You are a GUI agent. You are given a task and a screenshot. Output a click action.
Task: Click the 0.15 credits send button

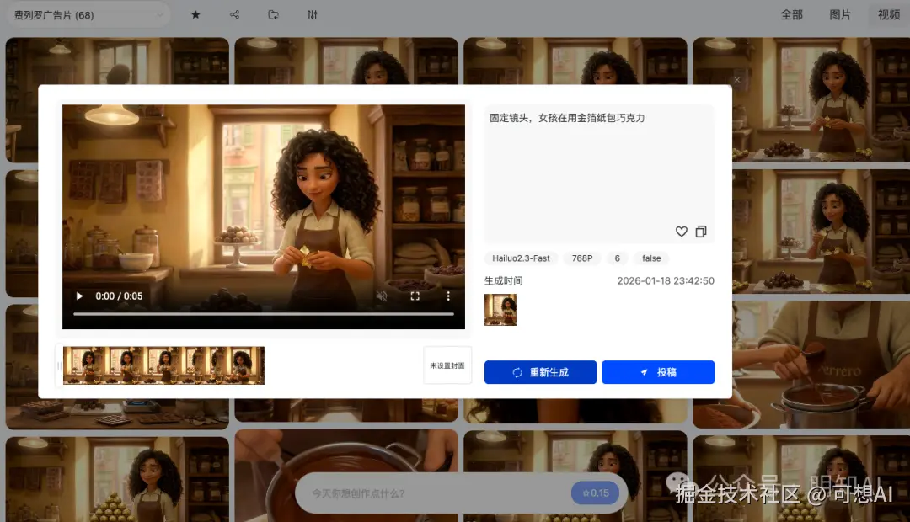596,493
